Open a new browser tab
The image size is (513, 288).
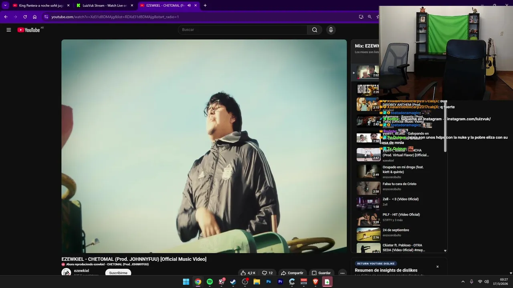[205, 6]
